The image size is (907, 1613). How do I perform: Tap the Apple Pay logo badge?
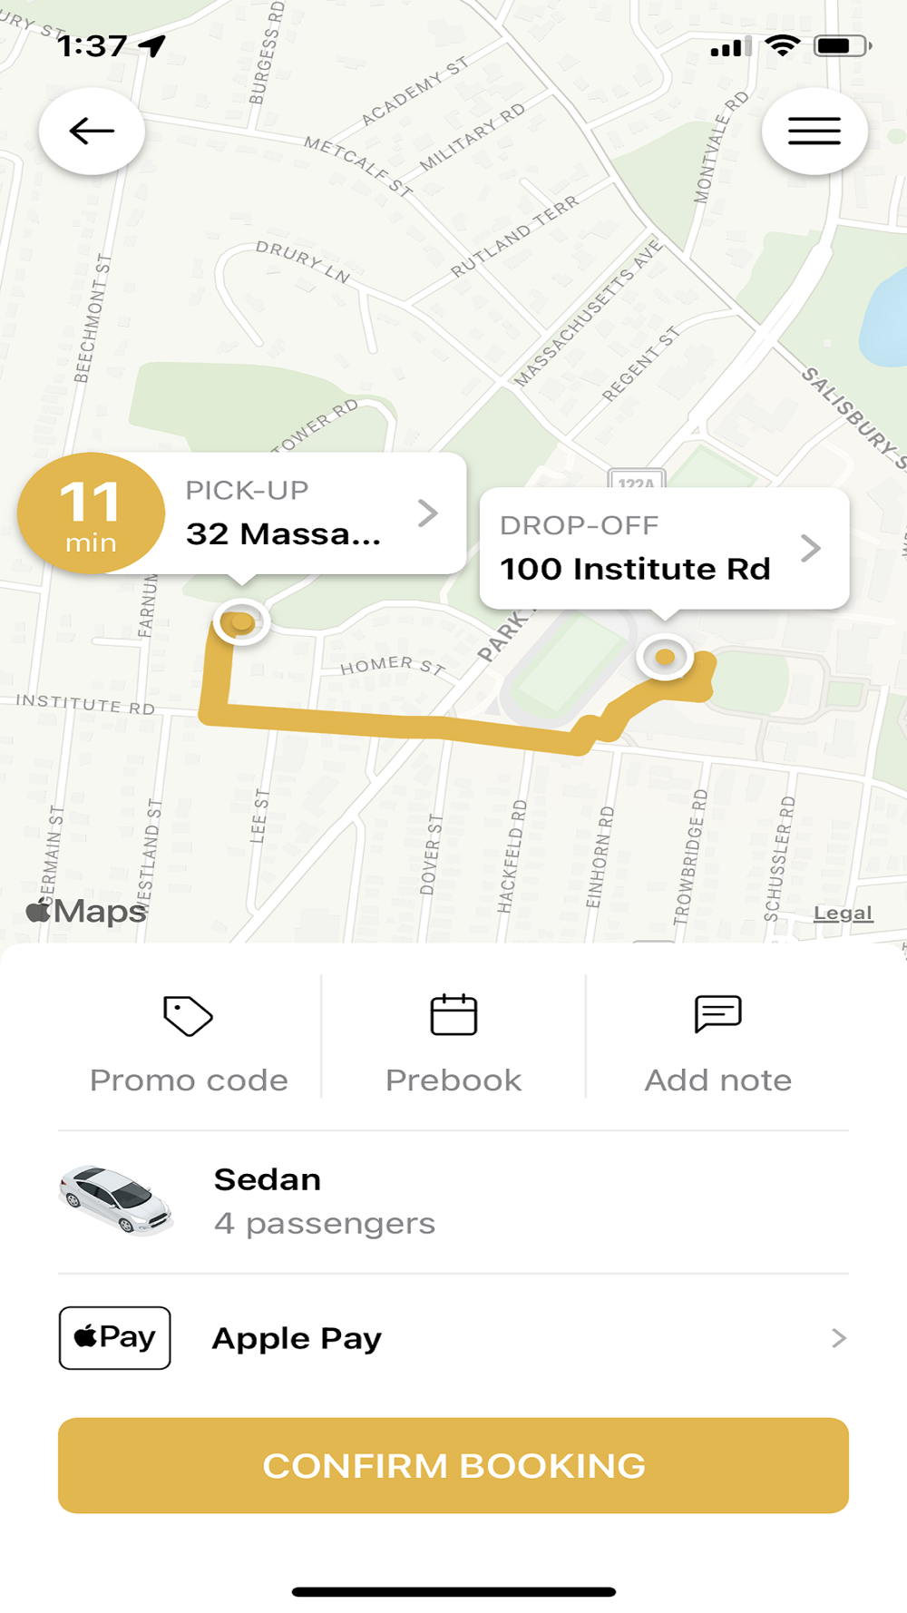click(x=115, y=1337)
